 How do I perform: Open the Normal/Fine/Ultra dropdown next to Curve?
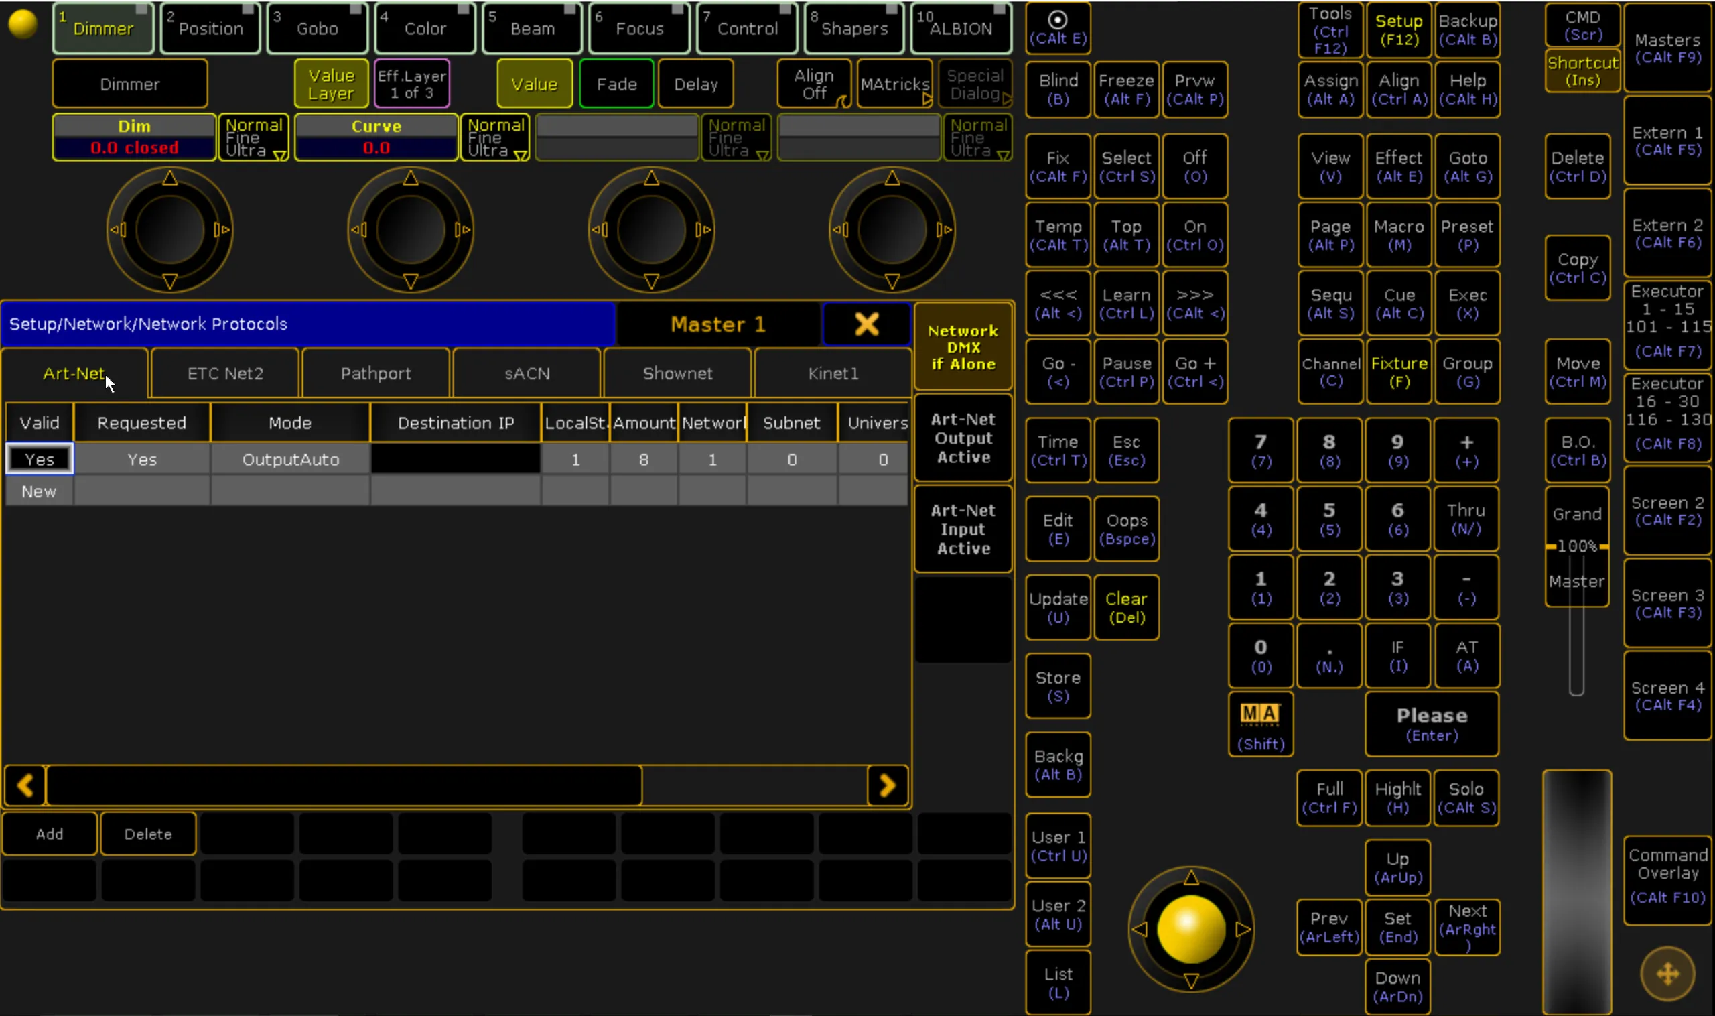(496, 137)
